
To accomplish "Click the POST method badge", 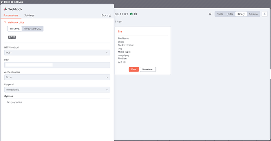I will [x=12, y=37].
